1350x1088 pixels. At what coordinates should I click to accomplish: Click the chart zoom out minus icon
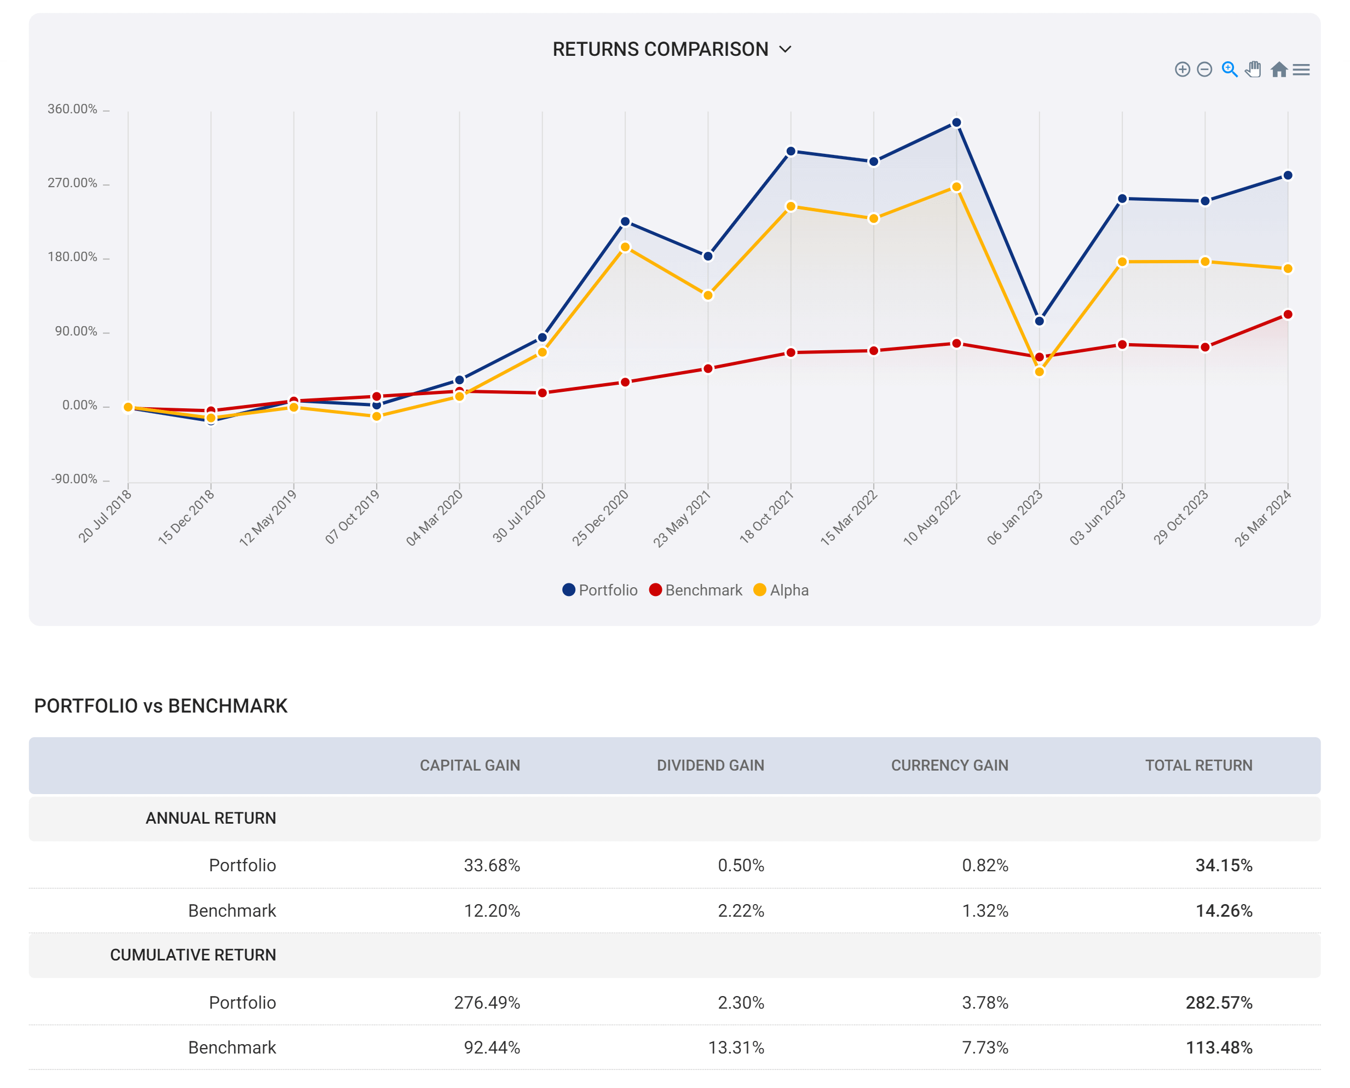[1204, 70]
